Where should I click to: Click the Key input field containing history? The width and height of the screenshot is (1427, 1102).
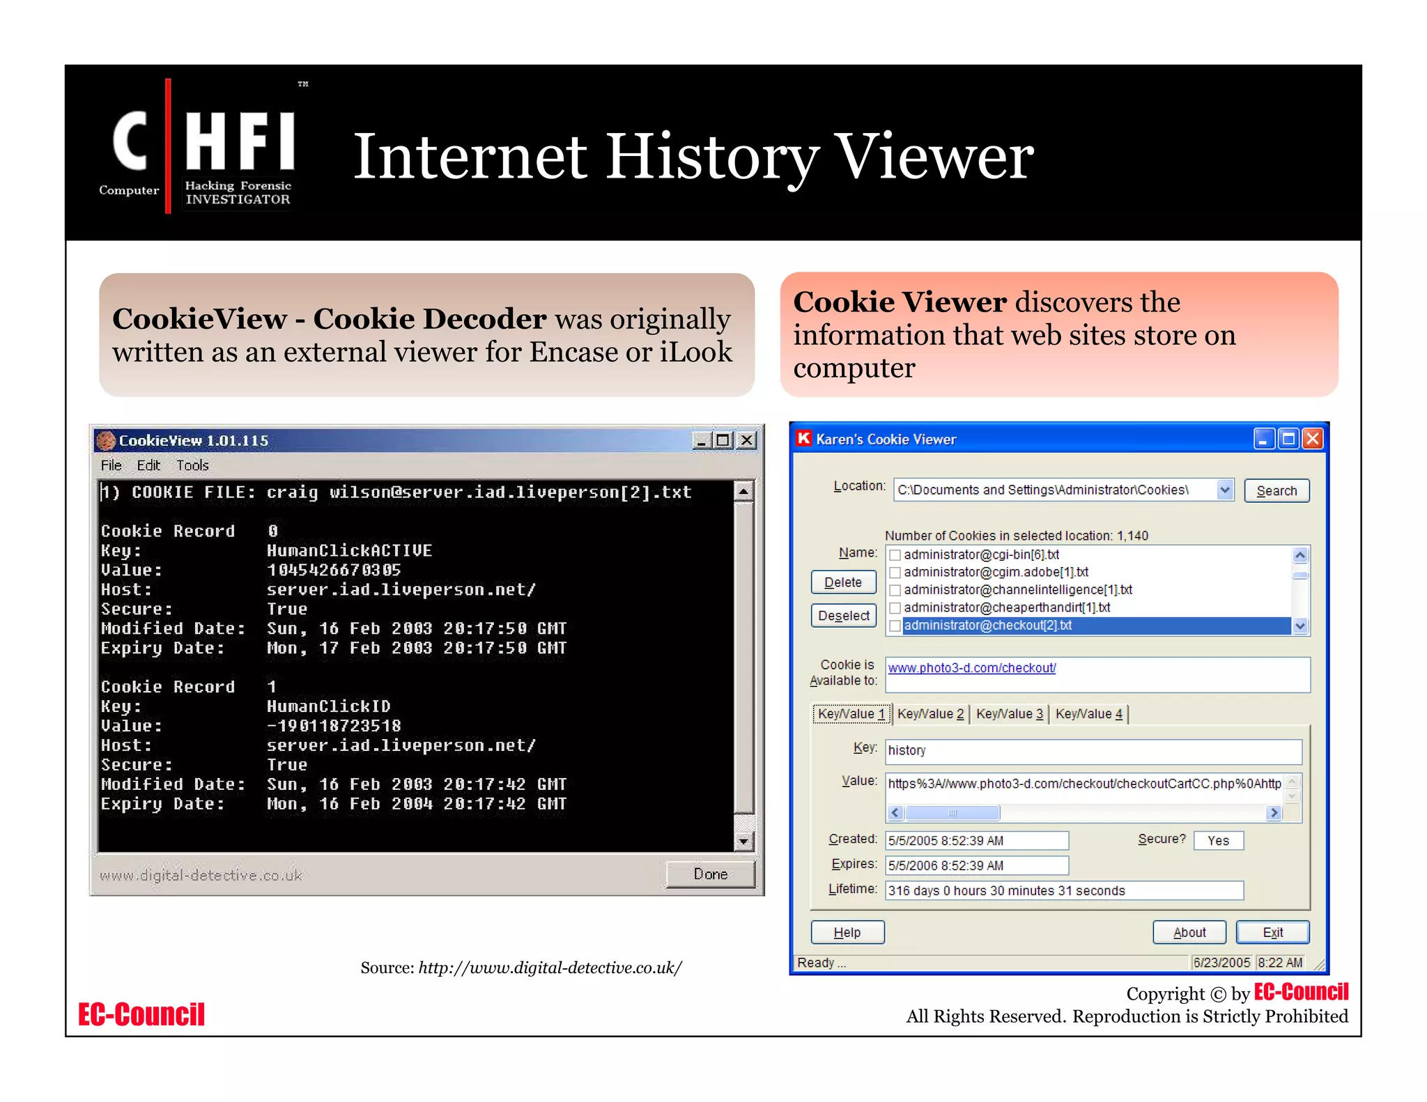click(x=1093, y=751)
